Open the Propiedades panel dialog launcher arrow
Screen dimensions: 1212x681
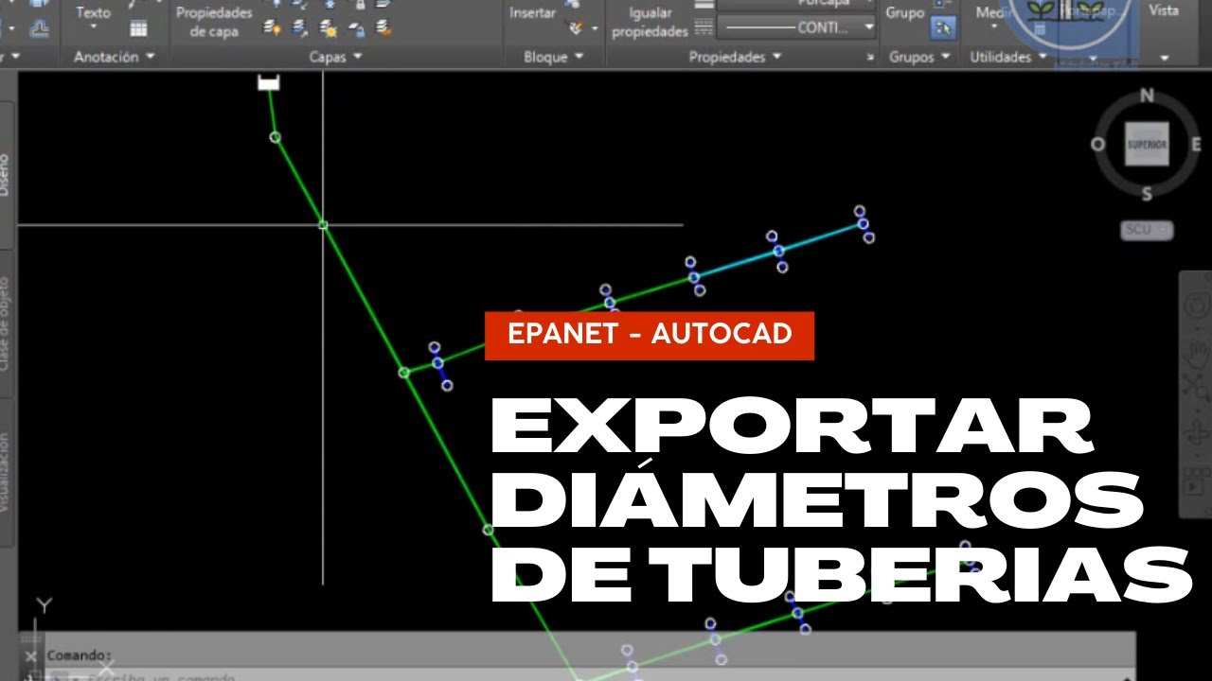(x=870, y=58)
